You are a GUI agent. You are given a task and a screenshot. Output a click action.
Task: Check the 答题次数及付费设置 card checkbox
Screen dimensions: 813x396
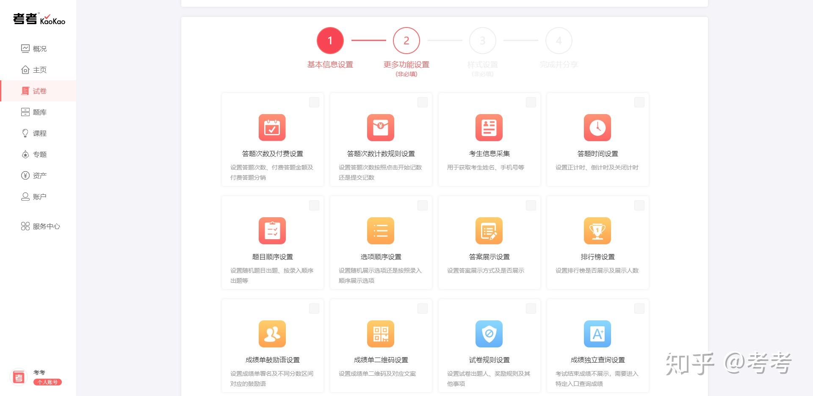pos(314,102)
